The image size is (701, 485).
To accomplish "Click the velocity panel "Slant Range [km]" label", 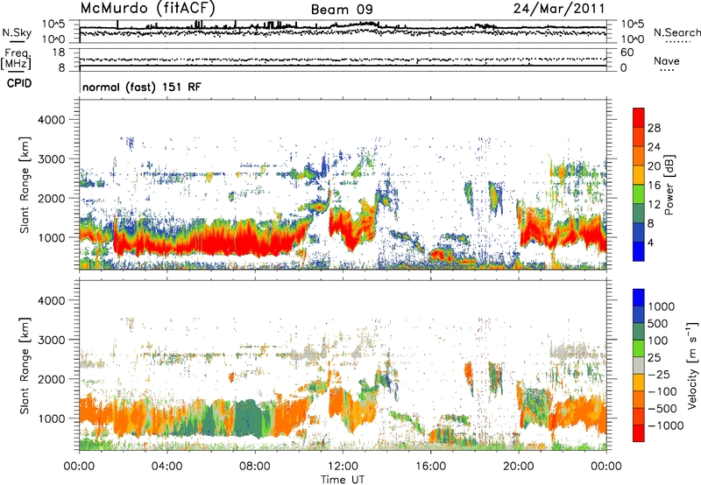I will (25, 366).
